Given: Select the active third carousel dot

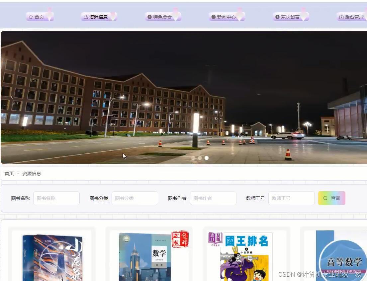Looking at the screenshot, I should point(207,158).
